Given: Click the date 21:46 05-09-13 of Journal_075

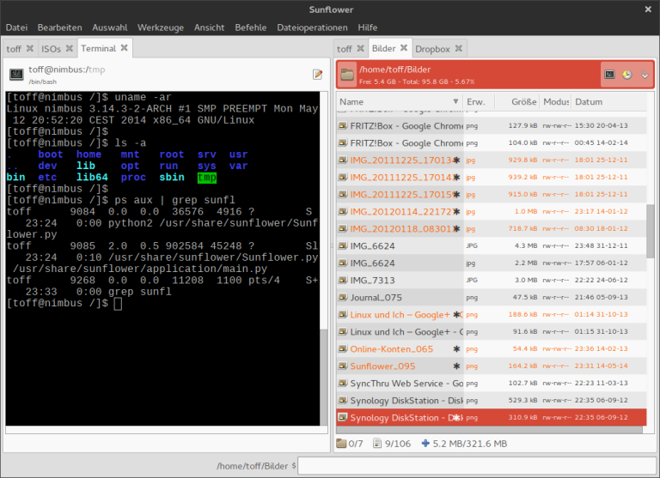Looking at the screenshot, I should (601, 297).
